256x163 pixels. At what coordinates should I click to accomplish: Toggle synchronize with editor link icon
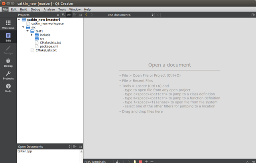pyautogui.click(x=69, y=15)
